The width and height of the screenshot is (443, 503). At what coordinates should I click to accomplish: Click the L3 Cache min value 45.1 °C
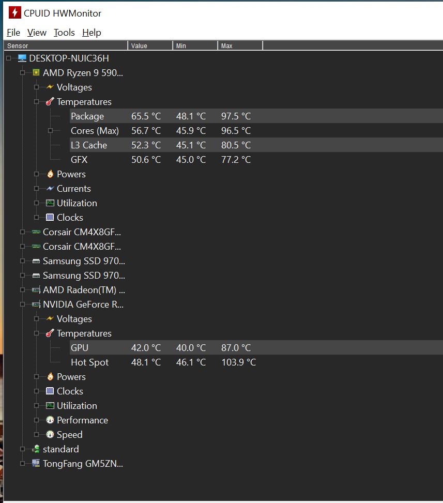pos(191,145)
